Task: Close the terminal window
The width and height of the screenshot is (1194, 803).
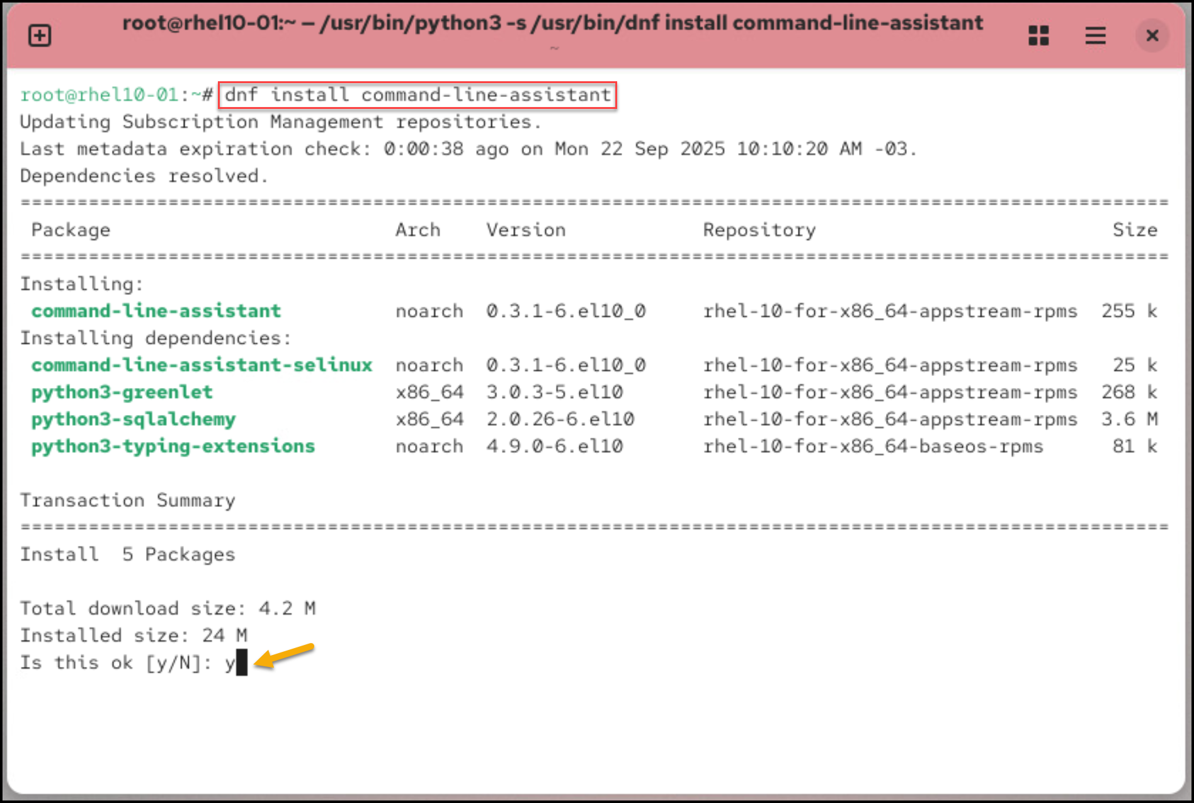Action: (1152, 36)
